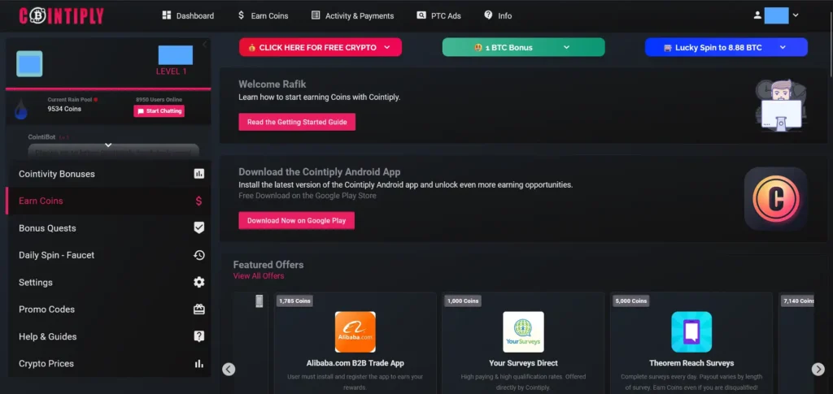
Task: Open the Info menu
Action: coord(498,15)
